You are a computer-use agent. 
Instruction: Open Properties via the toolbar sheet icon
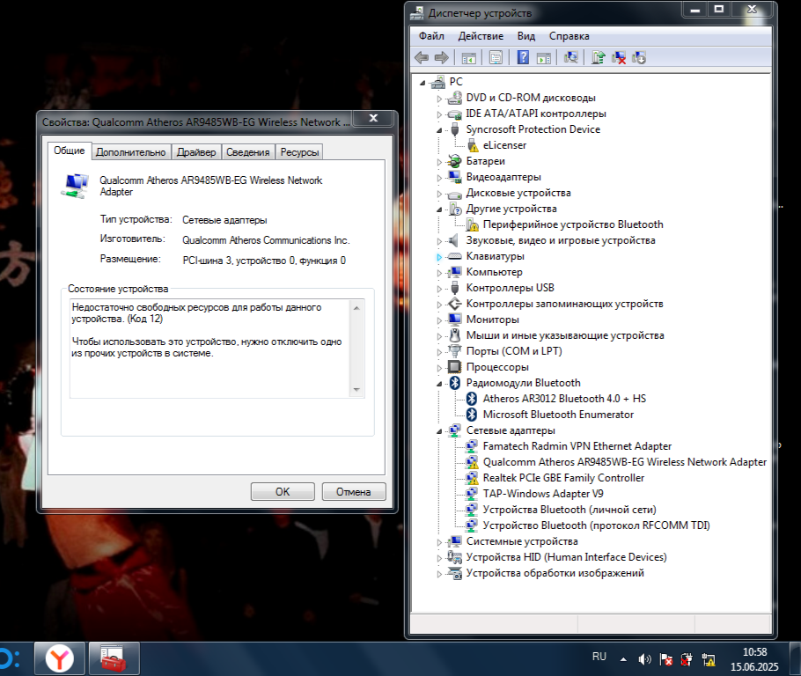(496, 58)
